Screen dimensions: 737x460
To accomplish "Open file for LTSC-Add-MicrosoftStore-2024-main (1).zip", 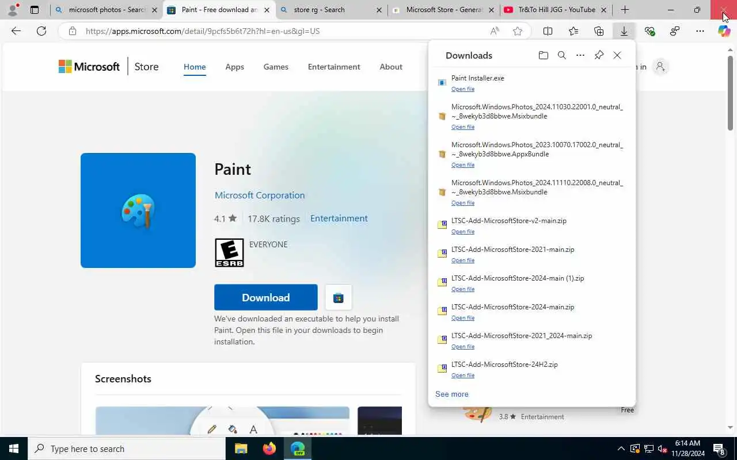I will (x=463, y=289).
